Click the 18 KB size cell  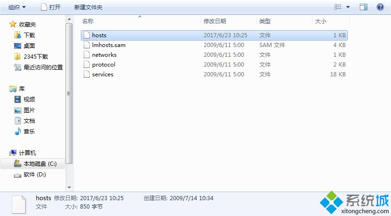click(338, 74)
